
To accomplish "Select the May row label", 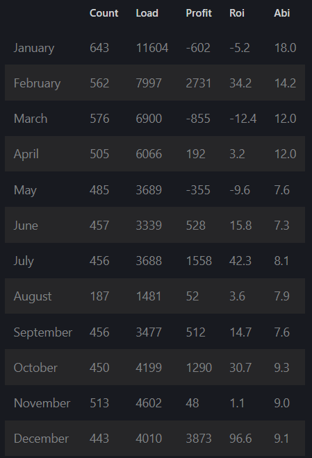I will [25, 190].
